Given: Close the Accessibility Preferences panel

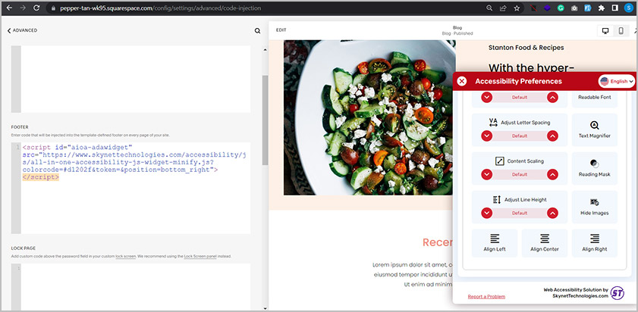Looking at the screenshot, I should click(461, 81).
